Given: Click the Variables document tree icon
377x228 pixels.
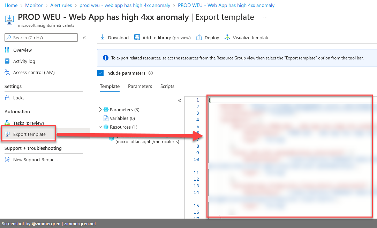Looking at the screenshot, I should point(106,118).
